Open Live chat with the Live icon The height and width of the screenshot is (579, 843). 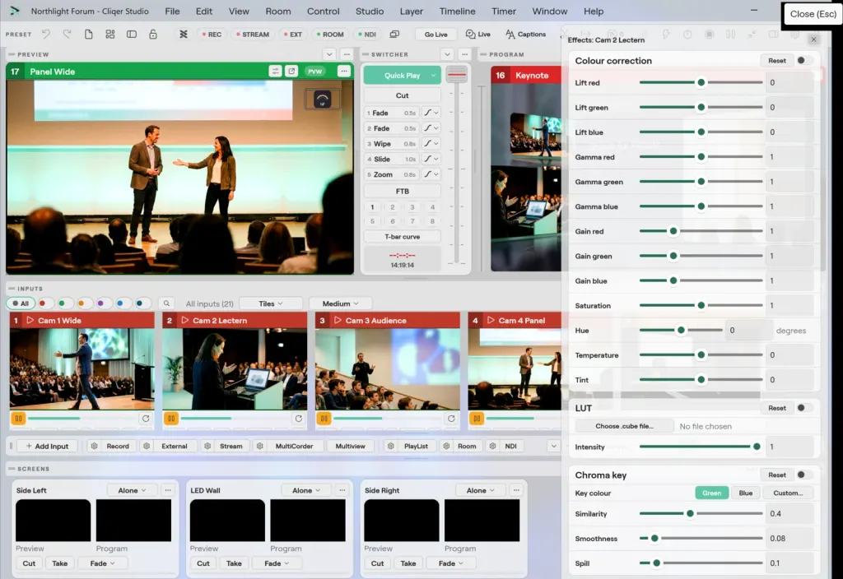click(x=478, y=34)
